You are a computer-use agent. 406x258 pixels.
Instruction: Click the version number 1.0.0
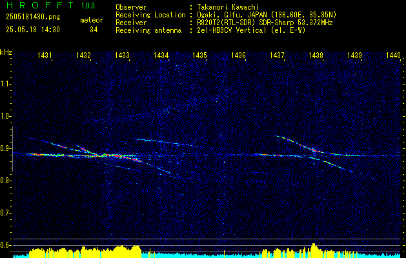click(x=88, y=6)
